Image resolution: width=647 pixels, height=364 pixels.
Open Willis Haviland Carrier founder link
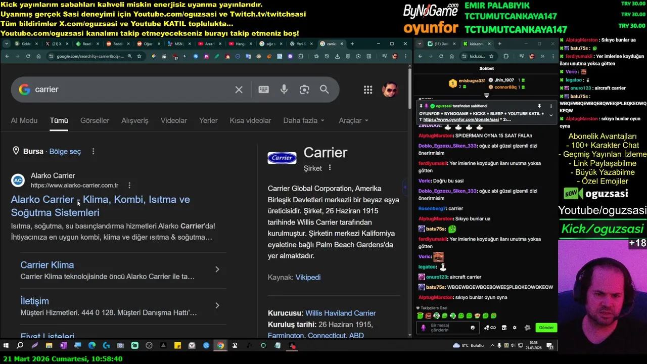click(341, 313)
